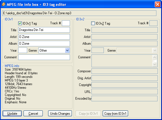Click the ID3v1 Album input field
Image resolution: width=162 pixels, height=120 pixels.
point(44,44)
